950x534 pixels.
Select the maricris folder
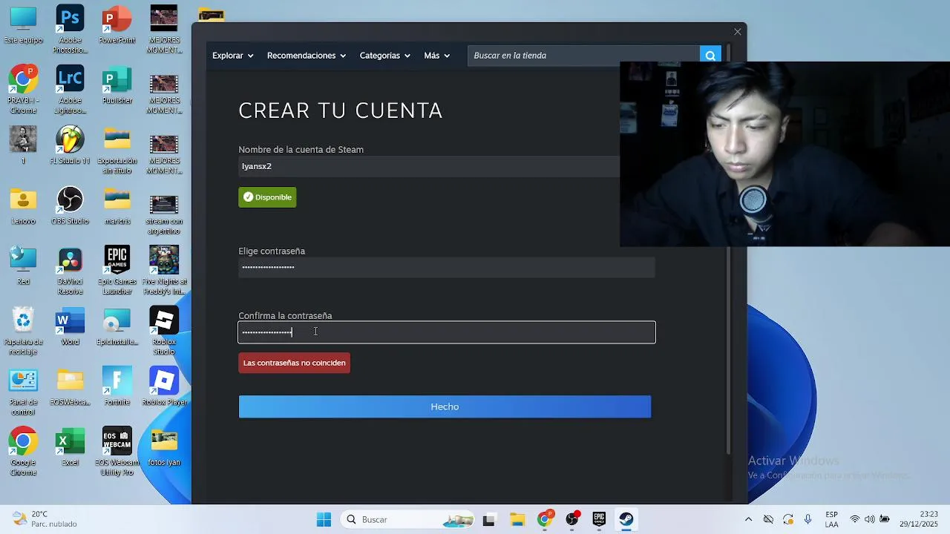click(x=117, y=207)
